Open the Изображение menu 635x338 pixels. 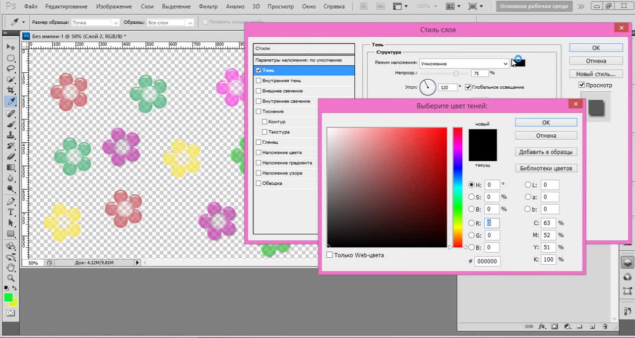tap(114, 6)
